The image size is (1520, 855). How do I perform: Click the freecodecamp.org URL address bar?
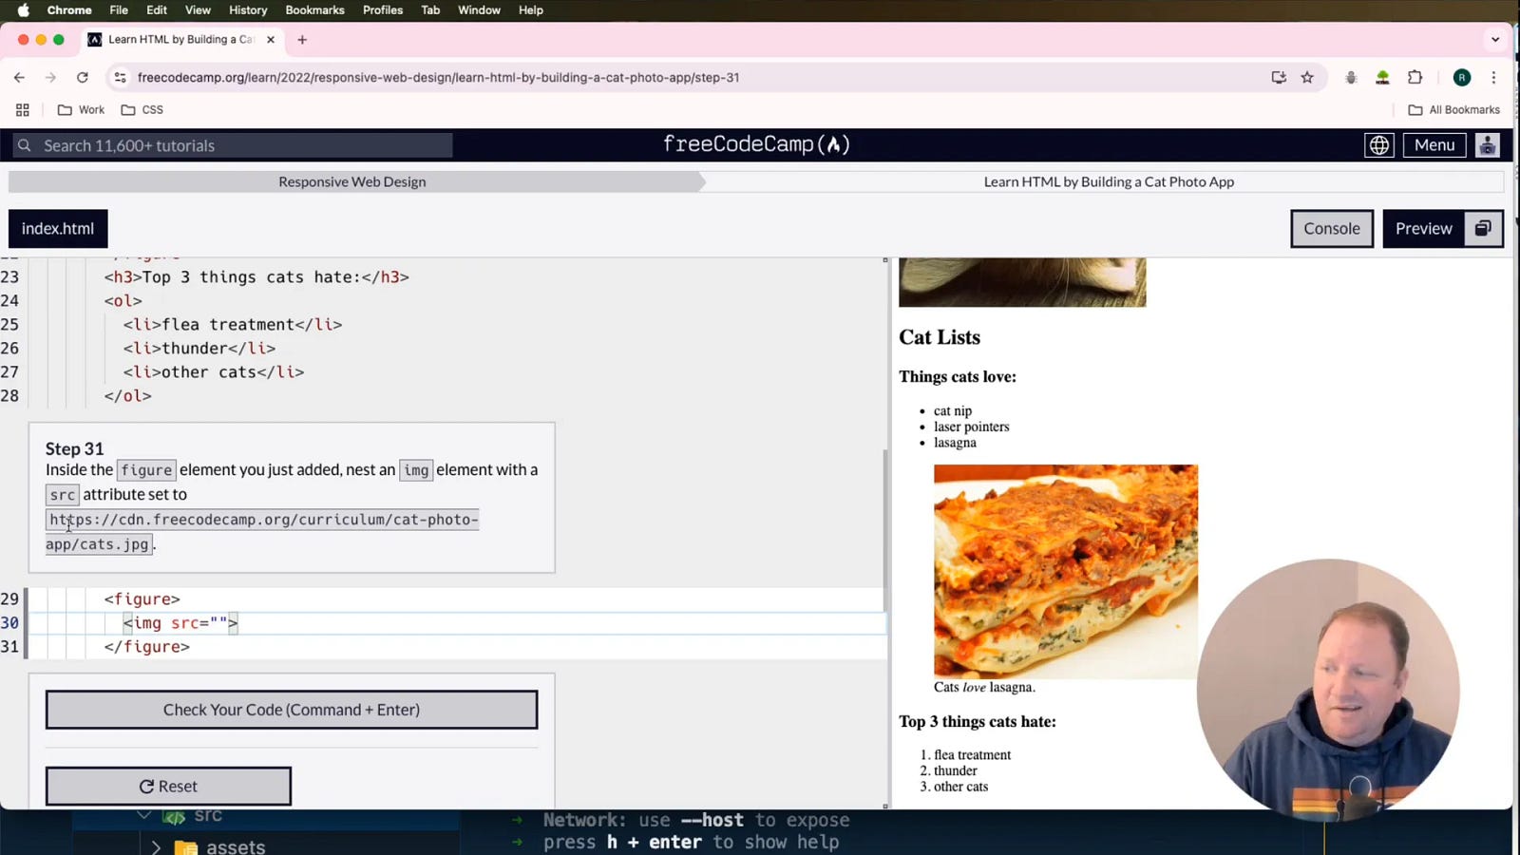pos(438,78)
